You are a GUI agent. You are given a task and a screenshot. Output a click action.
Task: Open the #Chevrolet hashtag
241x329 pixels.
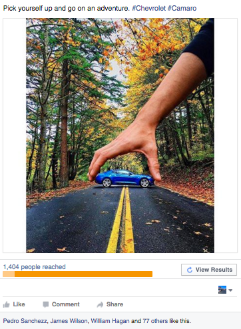[148, 9]
